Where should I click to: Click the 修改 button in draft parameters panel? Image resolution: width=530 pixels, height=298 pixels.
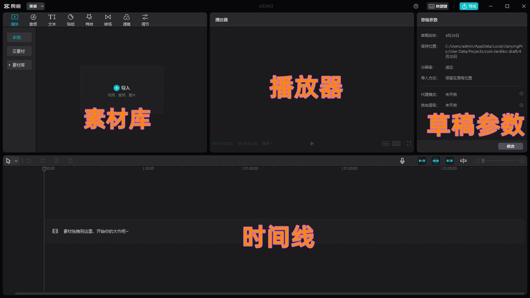[510, 146]
